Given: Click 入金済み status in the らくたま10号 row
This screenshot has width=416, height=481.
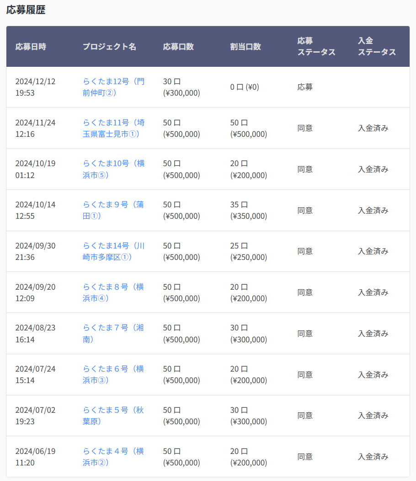Looking at the screenshot, I should (373, 169).
